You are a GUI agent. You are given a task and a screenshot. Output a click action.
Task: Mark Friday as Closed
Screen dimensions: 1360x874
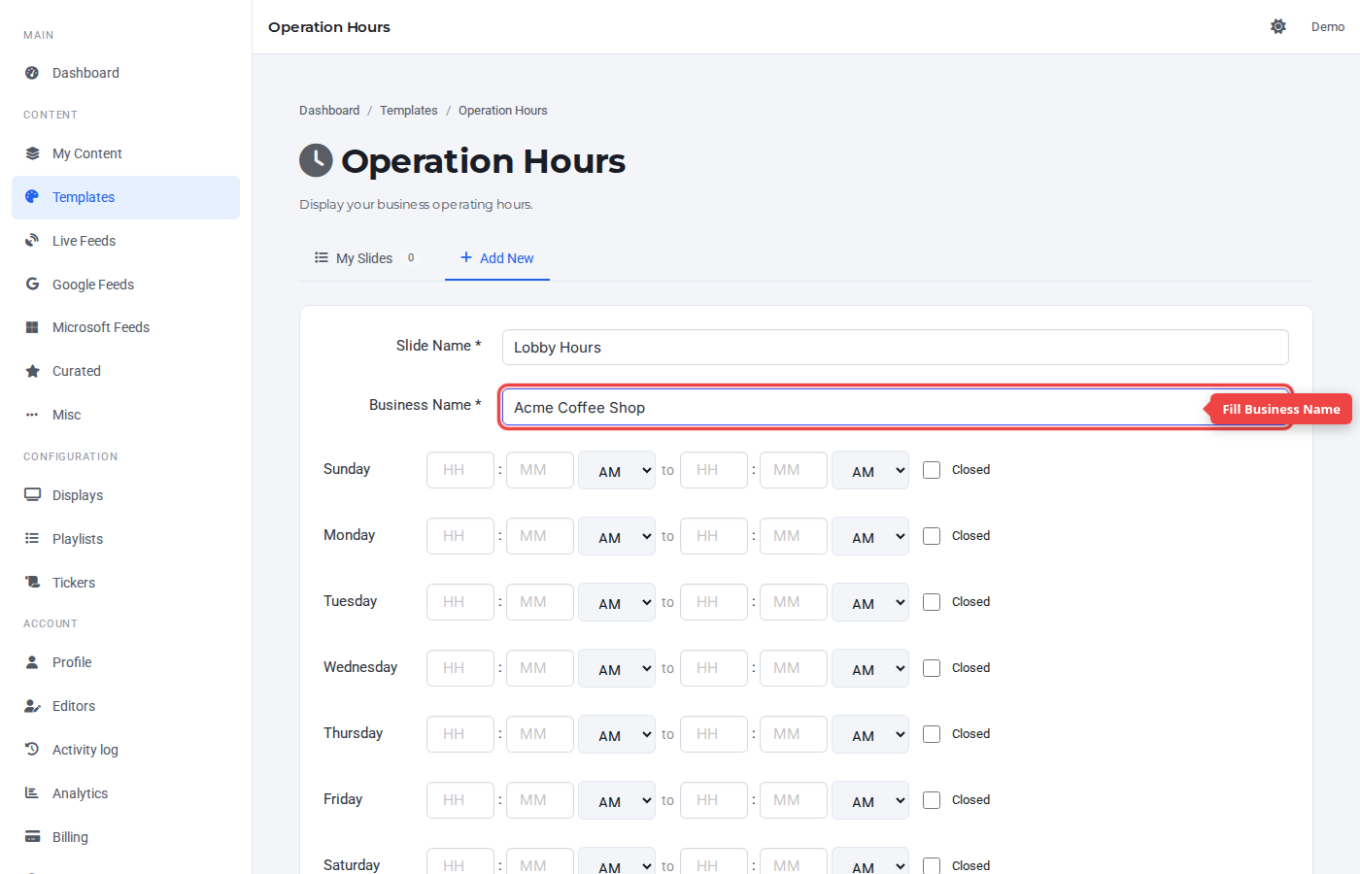click(932, 800)
